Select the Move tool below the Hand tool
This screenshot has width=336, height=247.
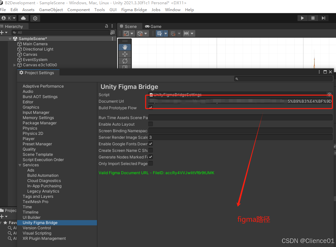tap(125, 54)
